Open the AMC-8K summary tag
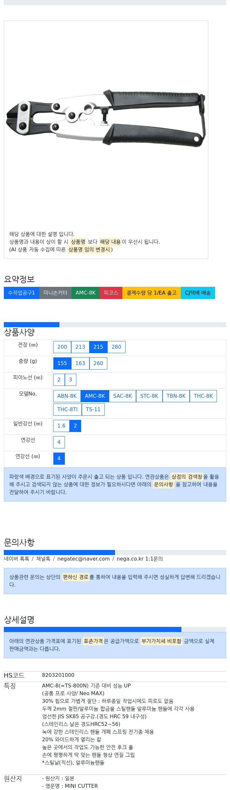The height and width of the screenshot is (790, 230). click(85, 293)
